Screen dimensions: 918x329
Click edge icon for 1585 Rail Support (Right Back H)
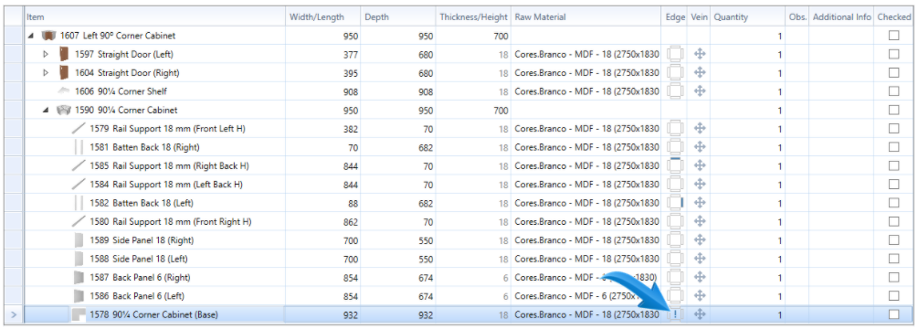click(675, 165)
